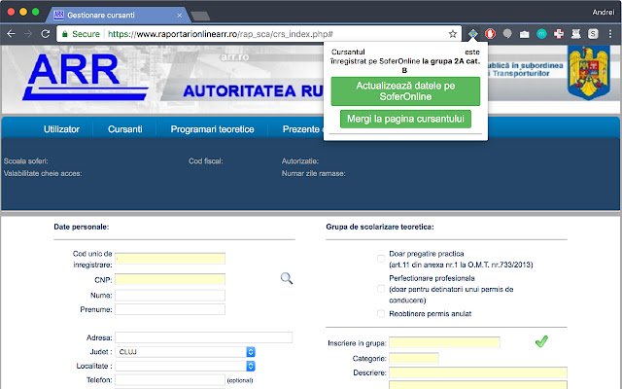Click the CNP input field
Viewport: 622px width, 389px height.
click(170, 279)
